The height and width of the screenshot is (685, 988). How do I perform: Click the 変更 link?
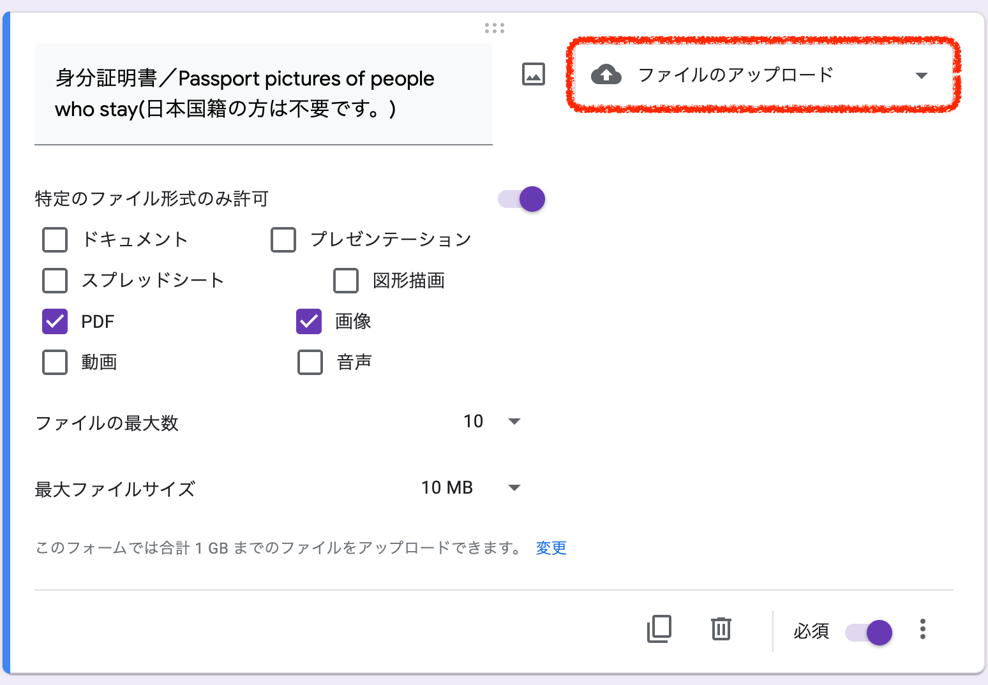coord(551,548)
